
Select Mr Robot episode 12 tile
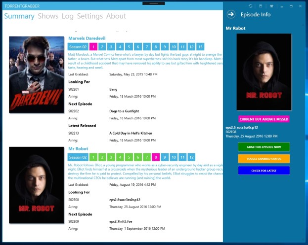coord(191,157)
